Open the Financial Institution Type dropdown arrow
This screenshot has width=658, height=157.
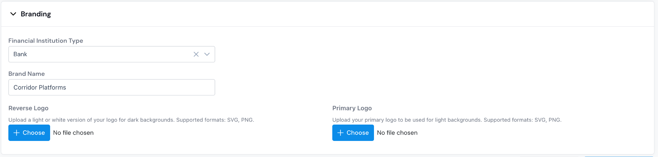click(207, 54)
